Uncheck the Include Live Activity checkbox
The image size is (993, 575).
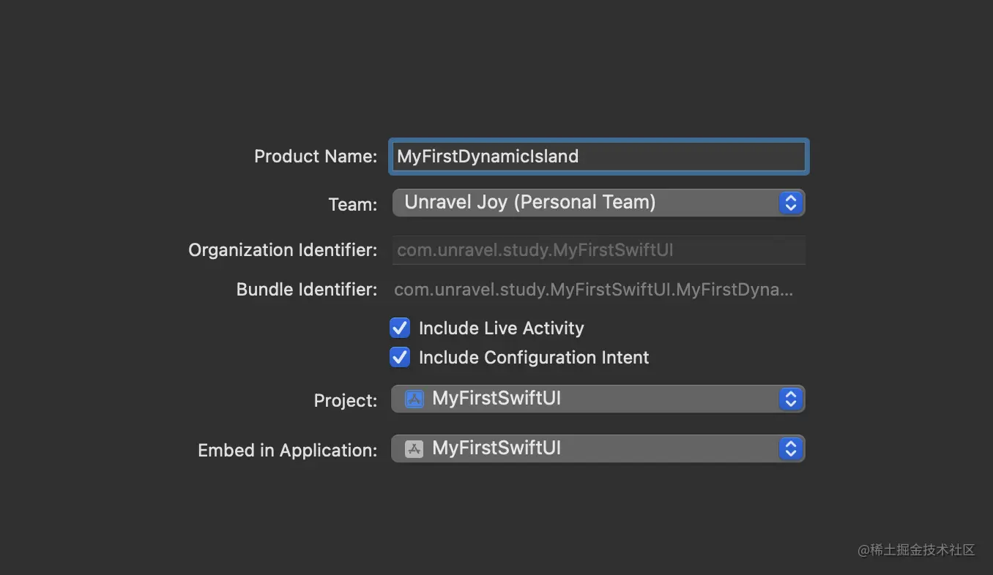(400, 328)
